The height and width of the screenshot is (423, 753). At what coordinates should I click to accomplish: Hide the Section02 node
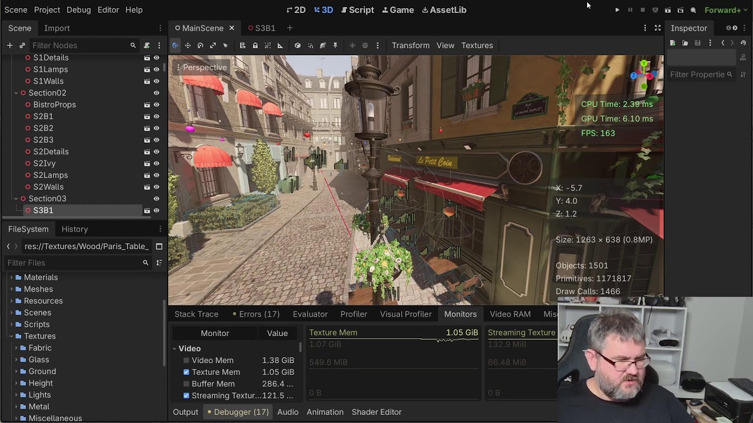[156, 93]
